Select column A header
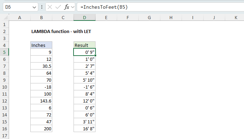This screenshot has width=244, height=139. (x=20, y=17)
